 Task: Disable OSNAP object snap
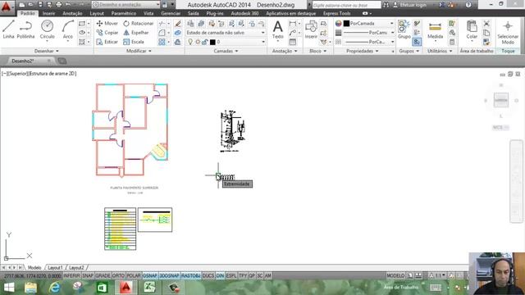(150, 275)
